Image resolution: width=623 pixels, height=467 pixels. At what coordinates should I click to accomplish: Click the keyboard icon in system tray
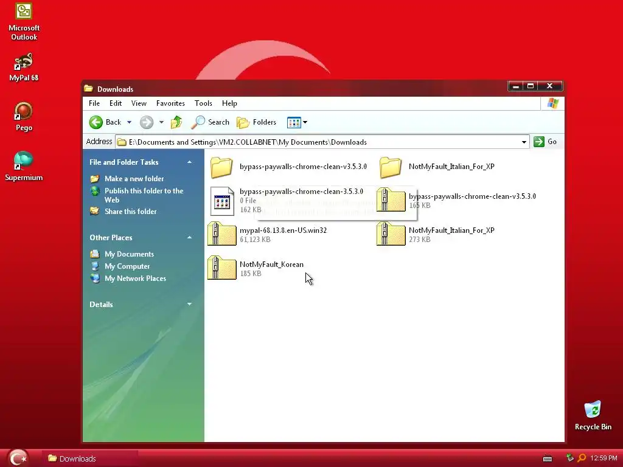point(548,459)
